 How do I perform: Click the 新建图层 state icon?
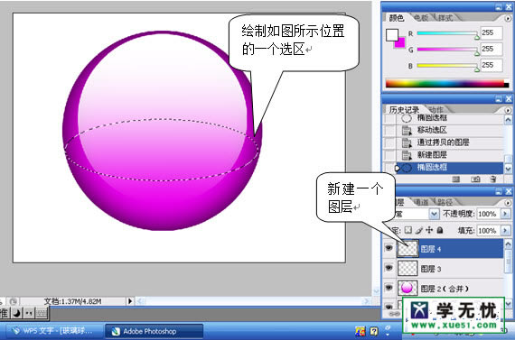click(407, 155)
